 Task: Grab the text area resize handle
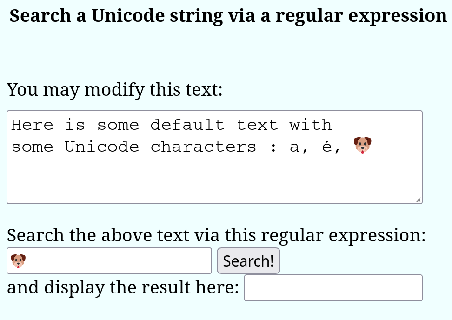418,200
